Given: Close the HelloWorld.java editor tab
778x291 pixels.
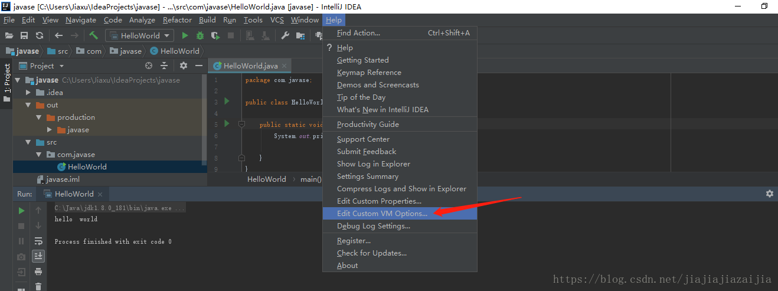Looking at the screenshot, I should tap(285, 66).
